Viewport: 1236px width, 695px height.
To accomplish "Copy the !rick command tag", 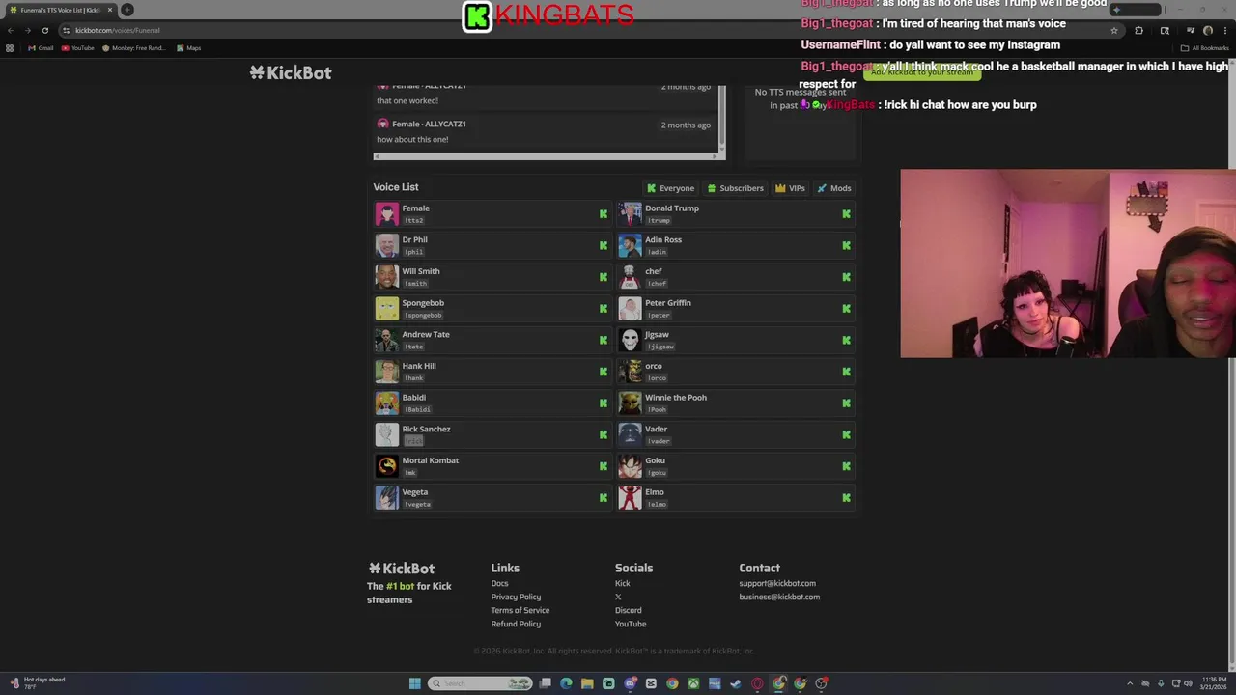I will (x=413, y=441).
